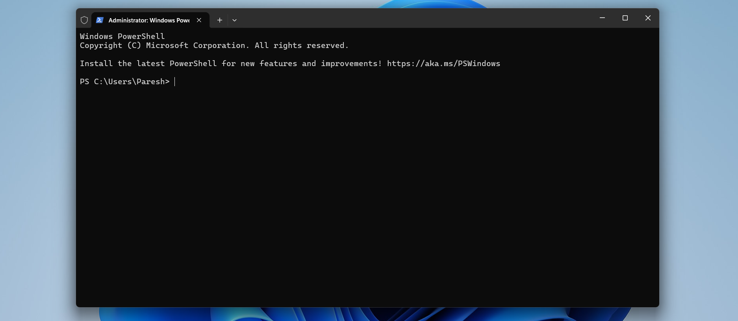
Task: Click the administrator shield icon
Action: tap(84, 20)
